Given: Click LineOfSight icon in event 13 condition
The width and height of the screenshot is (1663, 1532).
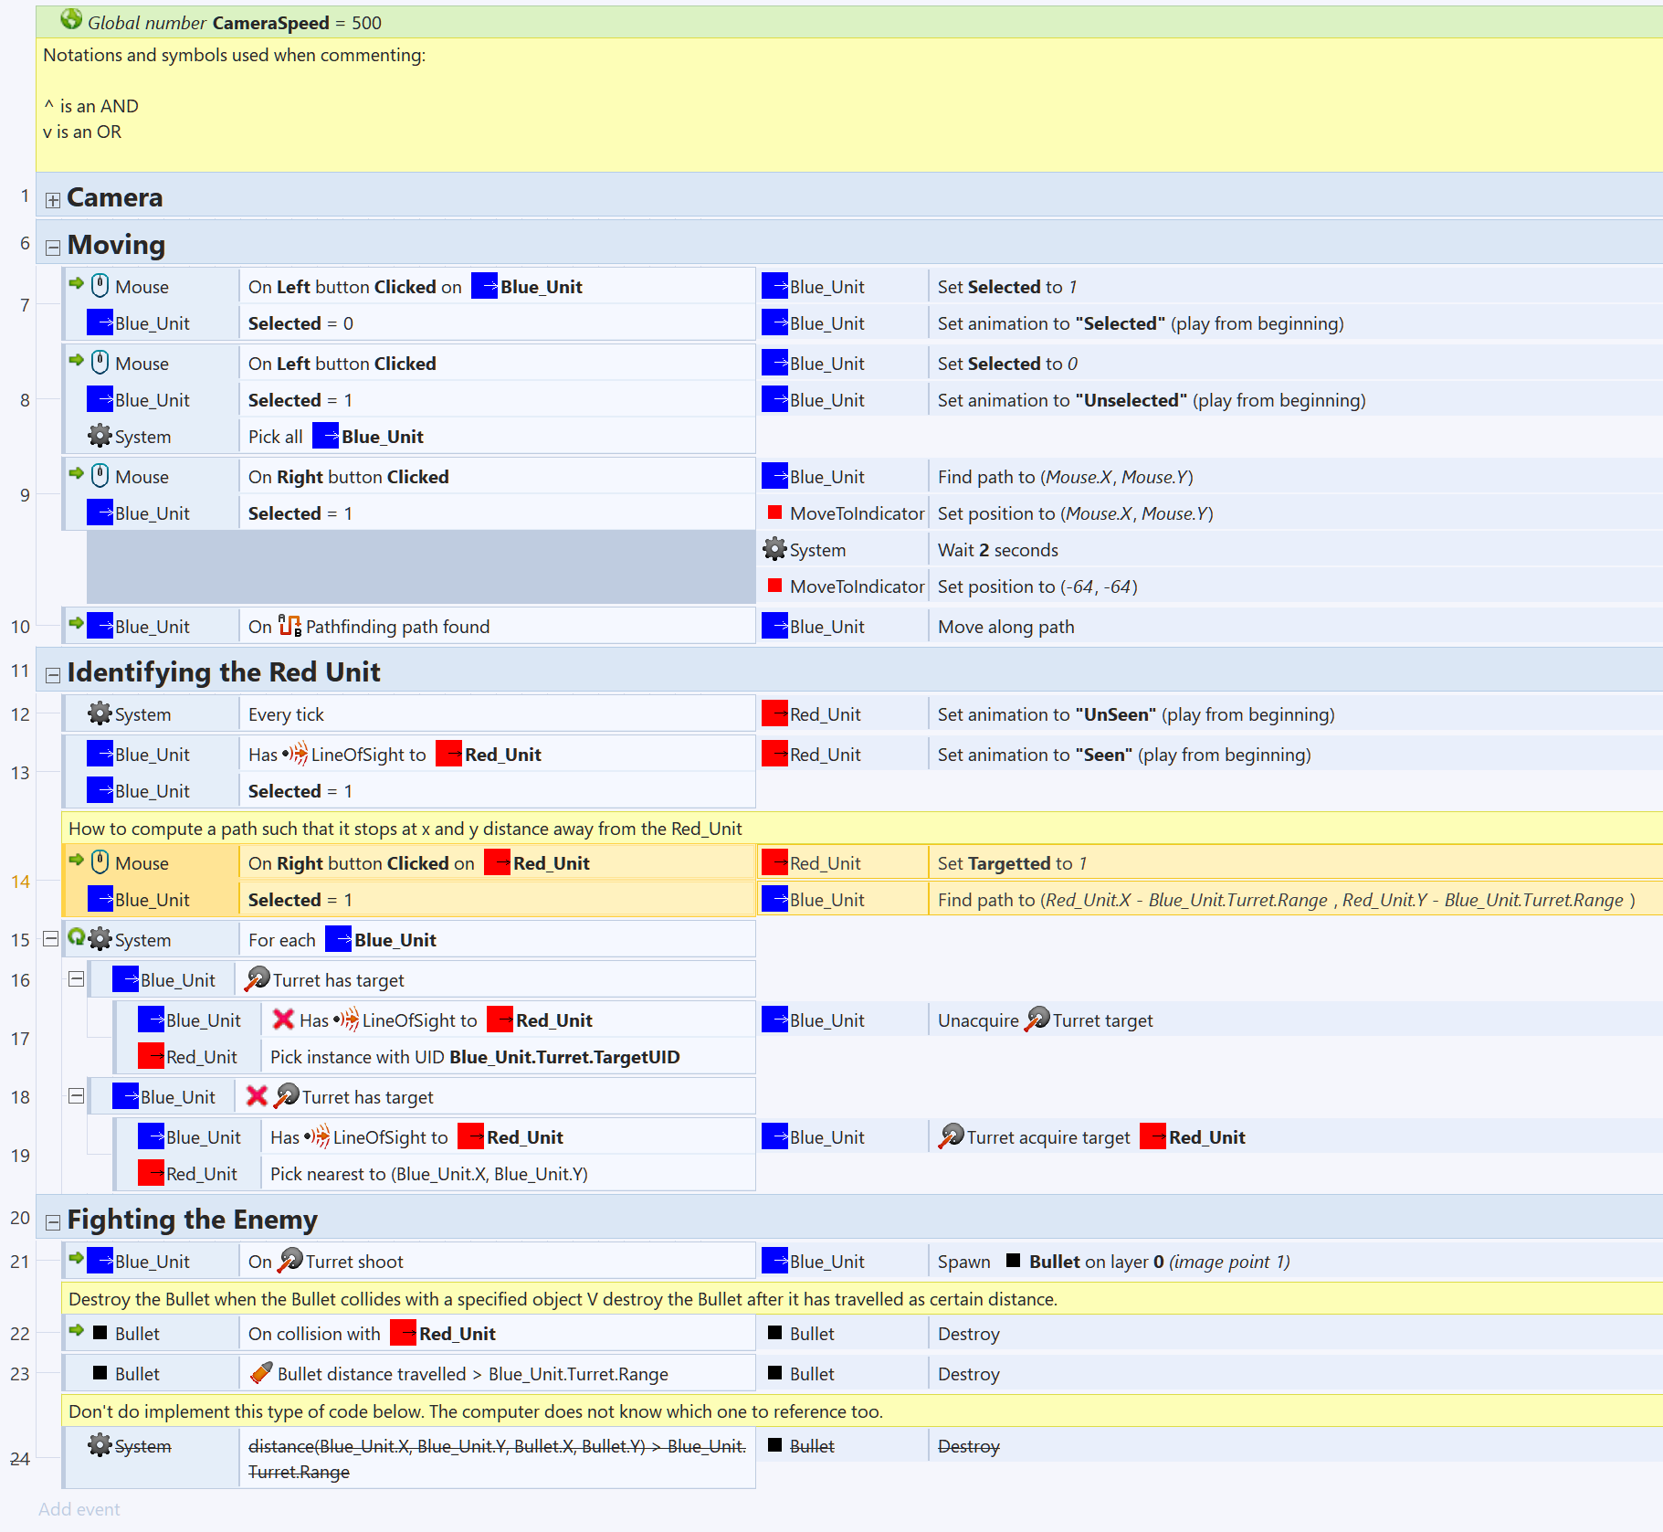Looking at the screenshot, I should point(295,754).
